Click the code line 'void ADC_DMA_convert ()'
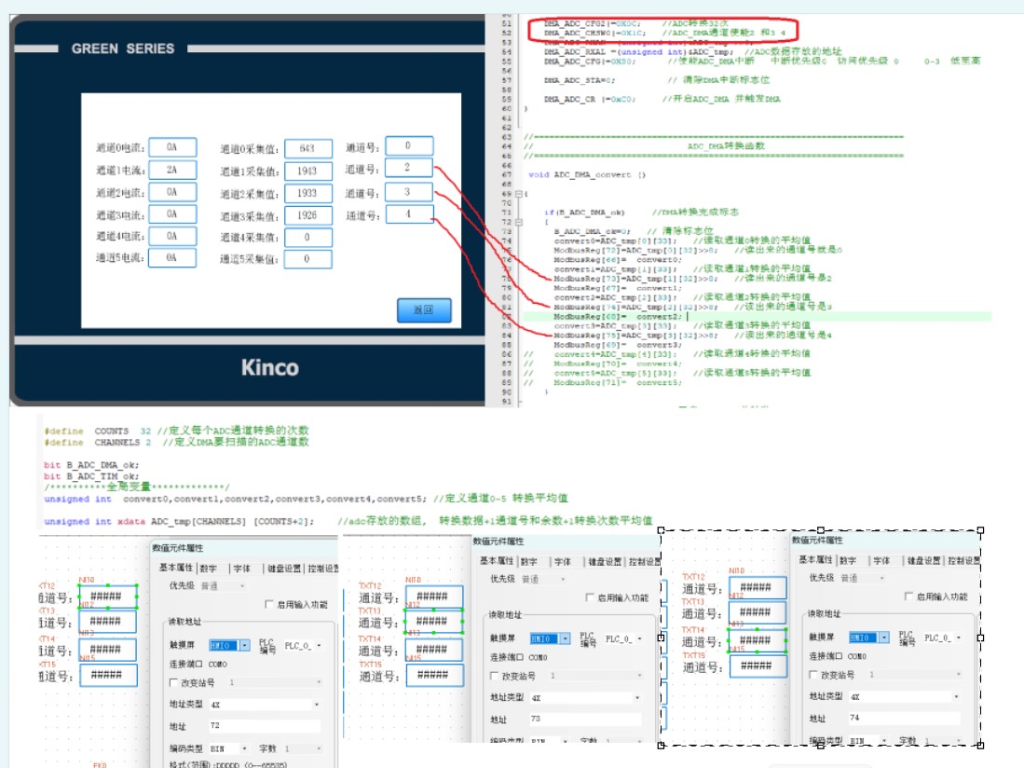 point(587,175)
